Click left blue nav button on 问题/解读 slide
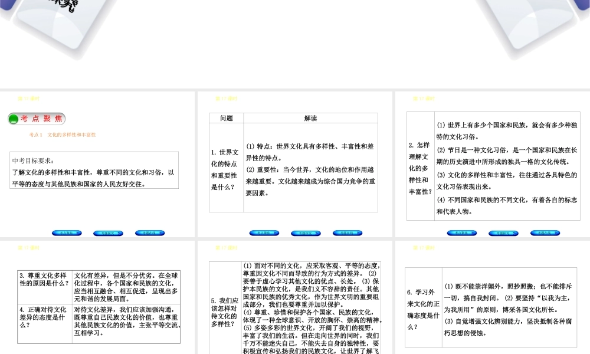This screenshot has height=354, width=590. coord(264,233)
